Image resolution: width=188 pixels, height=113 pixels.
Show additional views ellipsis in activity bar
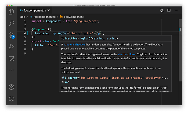[11, 70]
